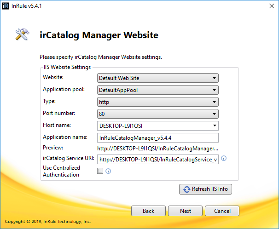The image size is (279, 229).
Task: Enable Use Centralized Authentication checkbox
Action: (x=100, y=171)
